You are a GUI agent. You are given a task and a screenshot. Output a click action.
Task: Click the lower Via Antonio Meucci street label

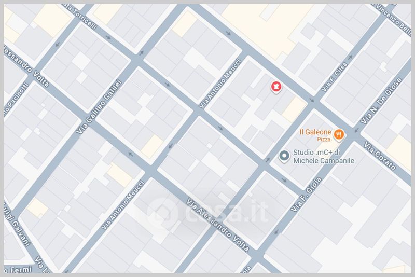[122, 205]
